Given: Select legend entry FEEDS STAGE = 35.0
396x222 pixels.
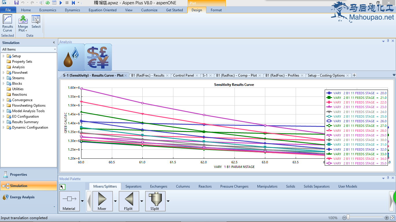Looking at the screenshot, I should pyautogui.click(x=356, y=163).
